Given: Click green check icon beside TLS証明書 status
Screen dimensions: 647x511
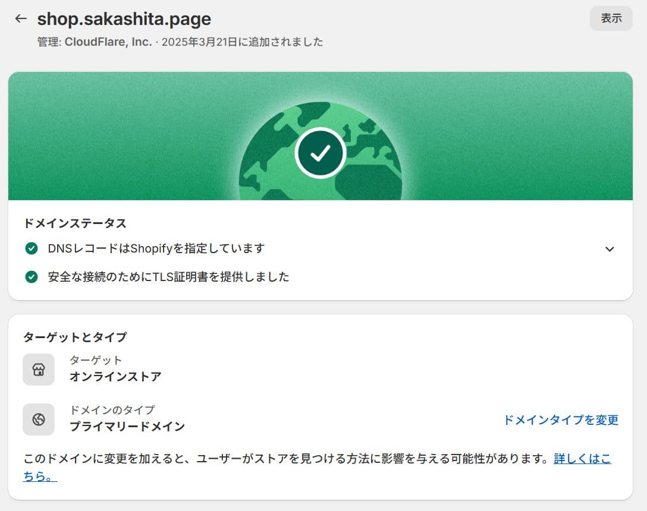Looking at the screenshot, I should pos(32,277).
